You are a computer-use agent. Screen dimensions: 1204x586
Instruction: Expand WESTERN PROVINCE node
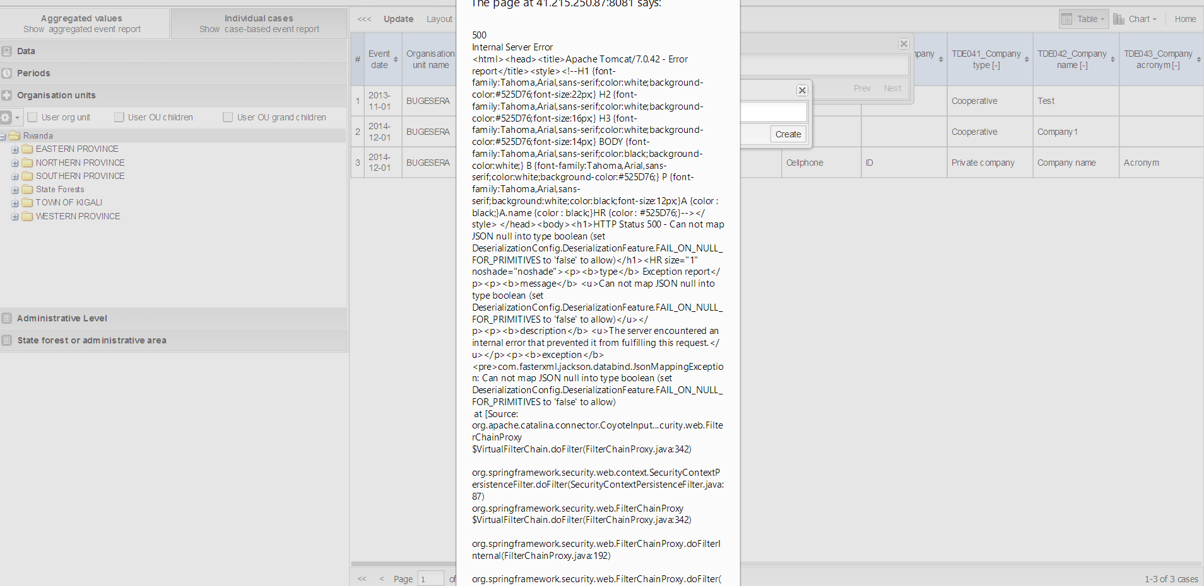(x=15, y=217)
